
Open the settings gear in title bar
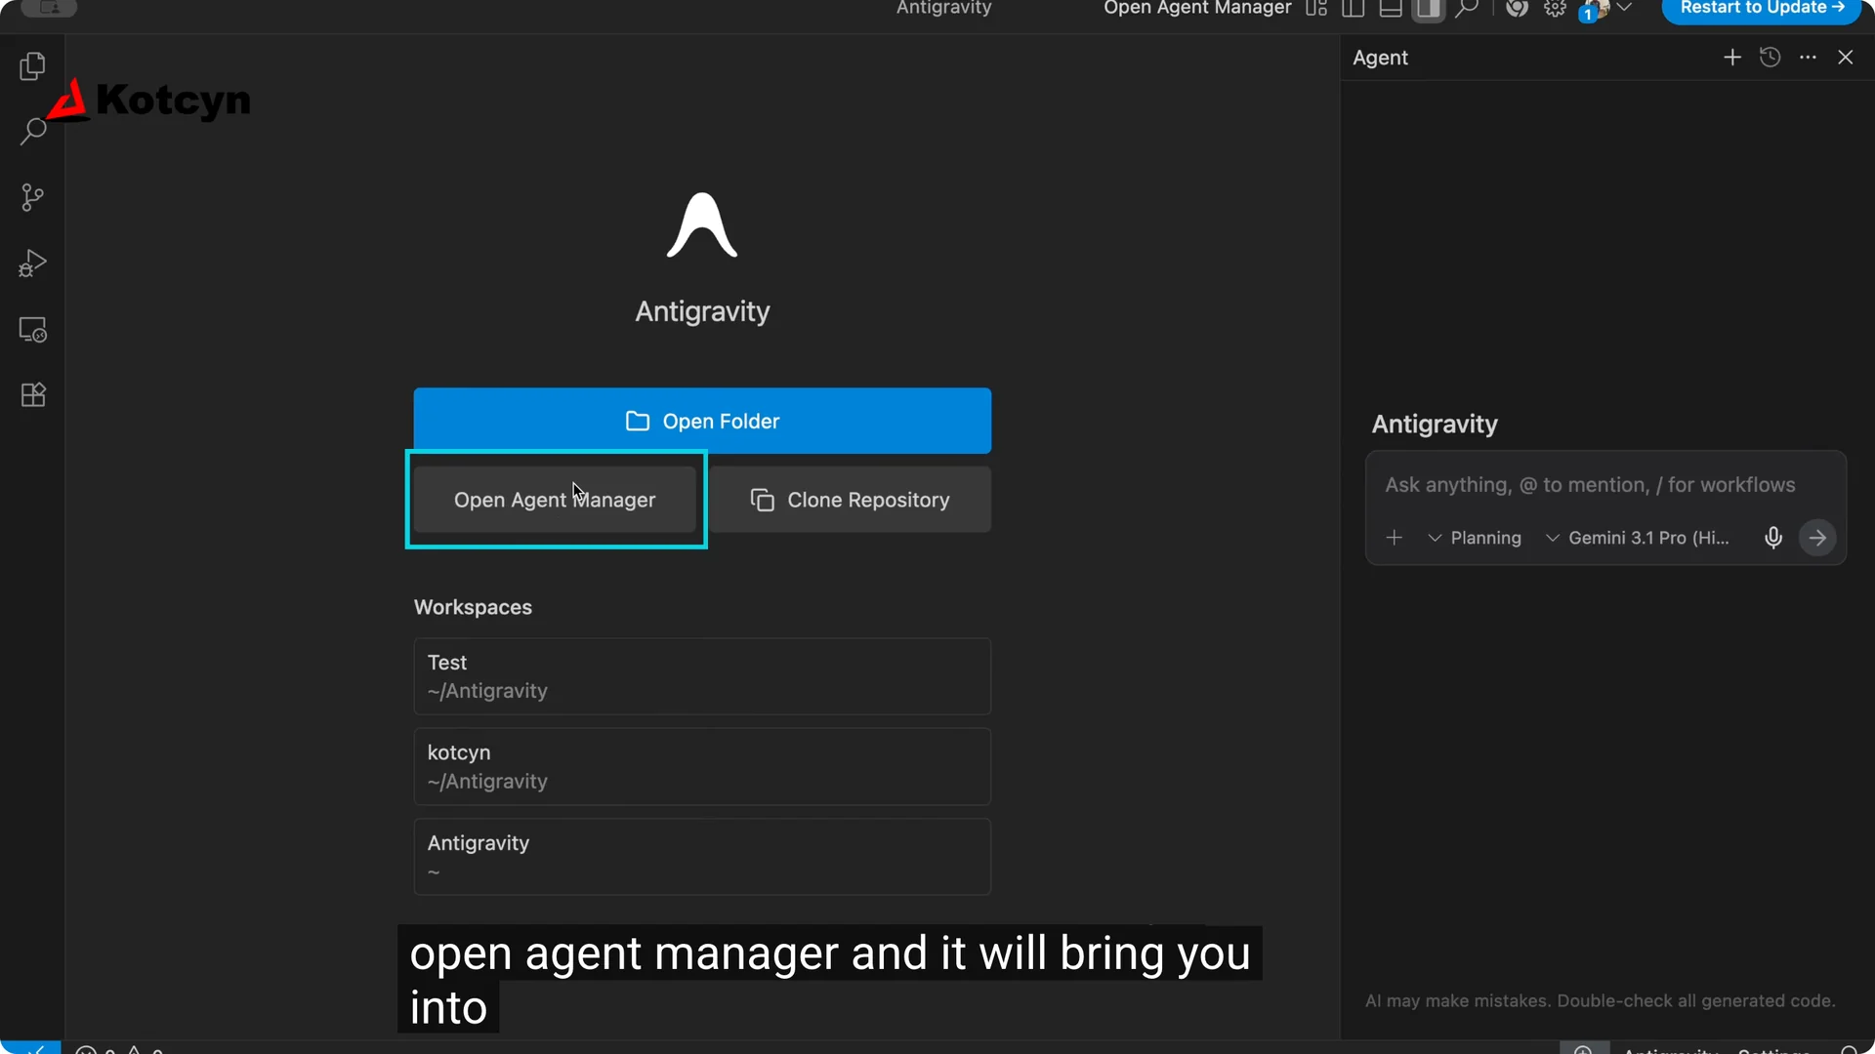click(x=1555, y=8)
